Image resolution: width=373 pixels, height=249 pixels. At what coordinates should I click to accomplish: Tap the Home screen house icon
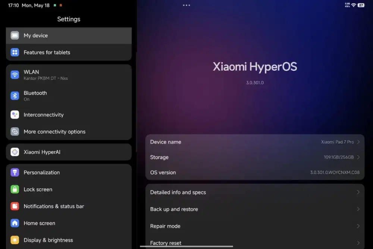click(x=15, y=223)
